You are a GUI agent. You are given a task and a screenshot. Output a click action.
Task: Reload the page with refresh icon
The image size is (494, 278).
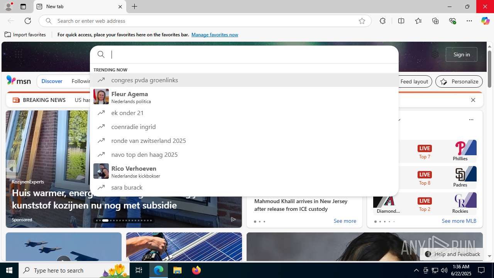28,21
